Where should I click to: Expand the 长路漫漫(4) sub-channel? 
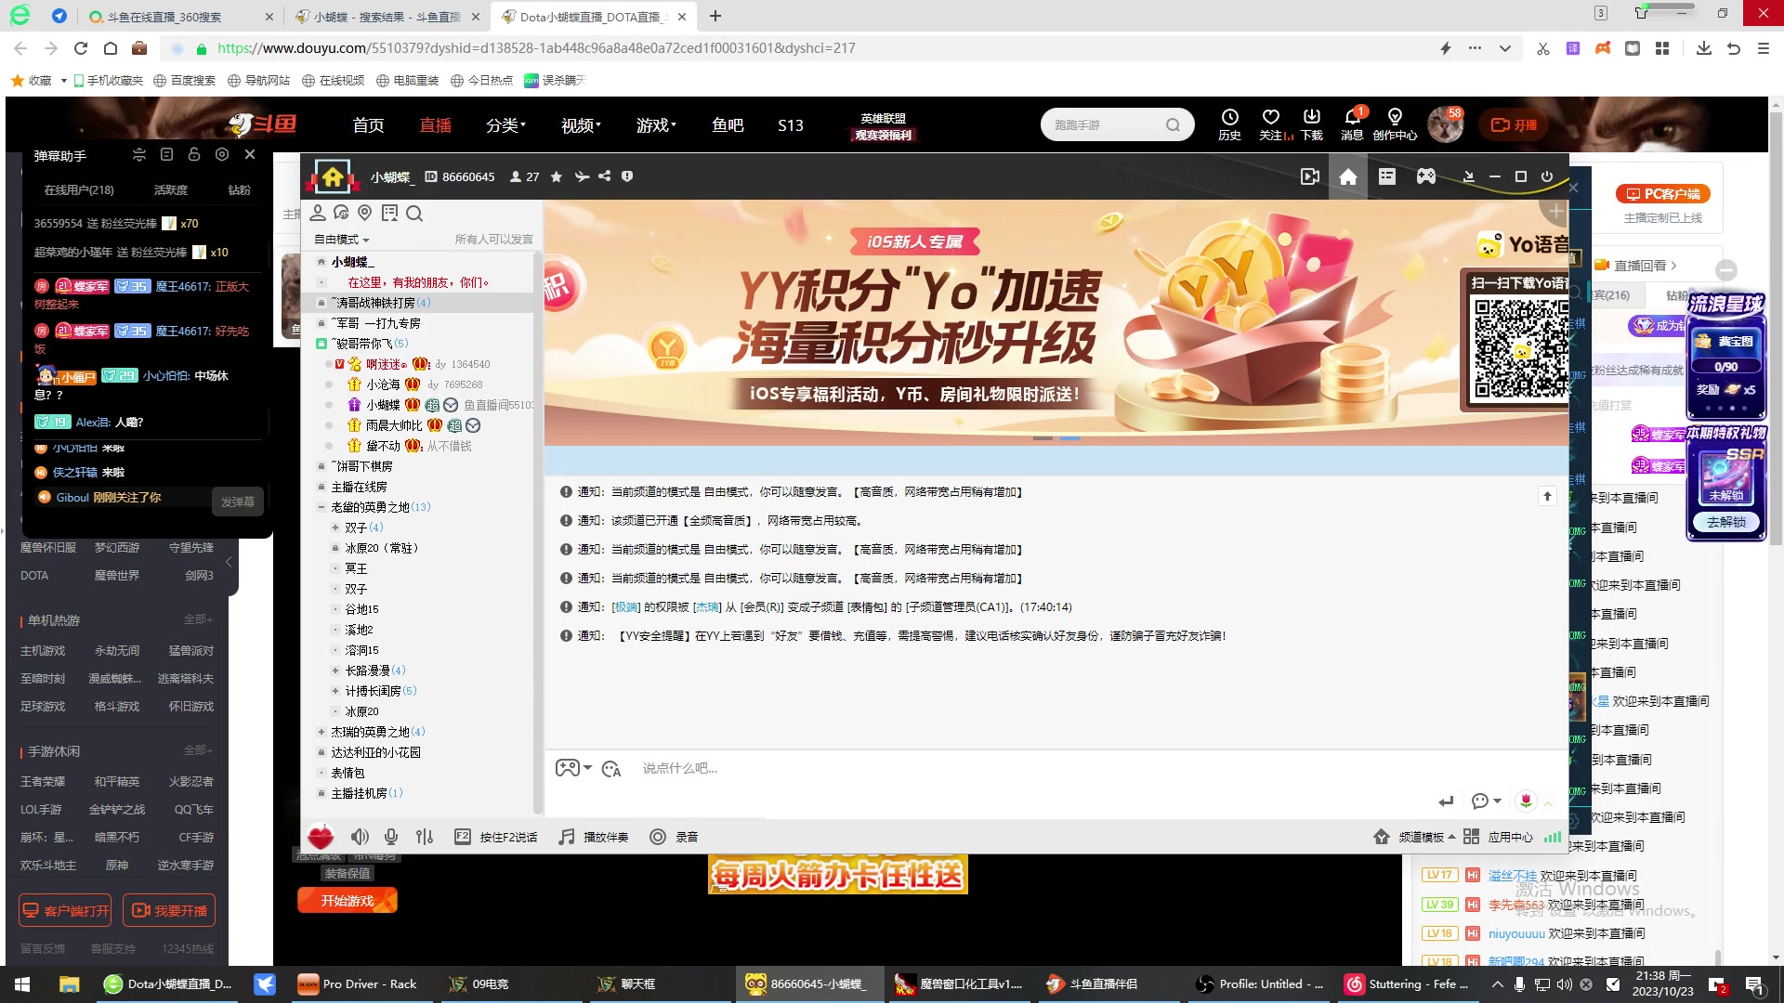335,671
